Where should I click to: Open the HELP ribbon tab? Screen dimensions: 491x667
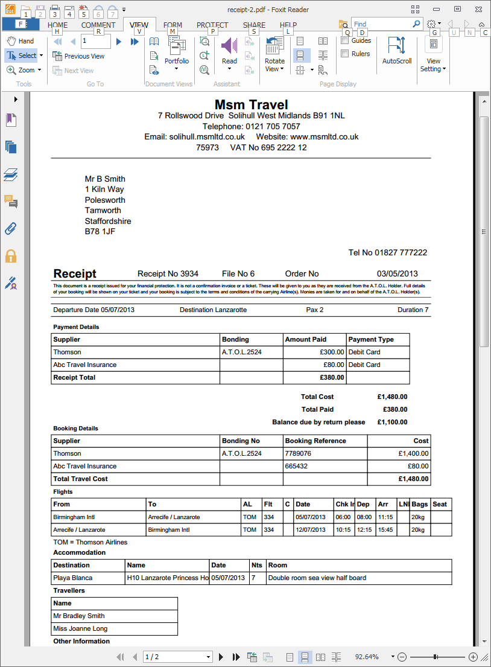point(288,25)
